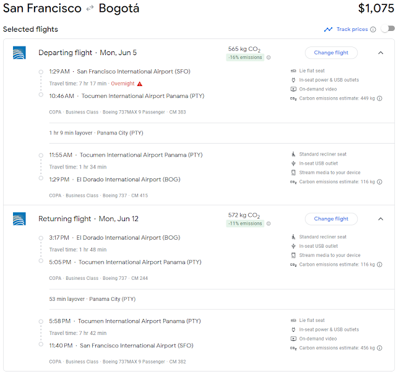Toggle the Track prices switch
This screenshot has width=396, height=374.
(387, 29)
